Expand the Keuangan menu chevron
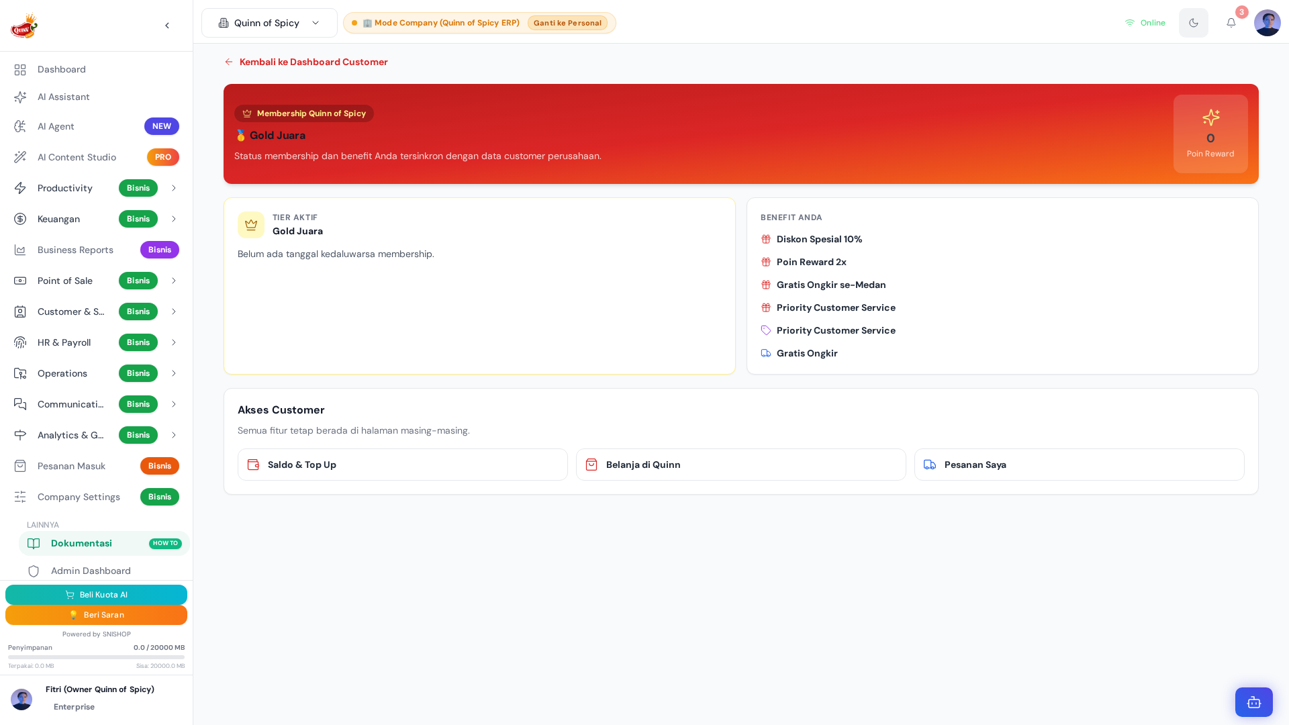Viewport: 1289px width, 725px height. 174,219
